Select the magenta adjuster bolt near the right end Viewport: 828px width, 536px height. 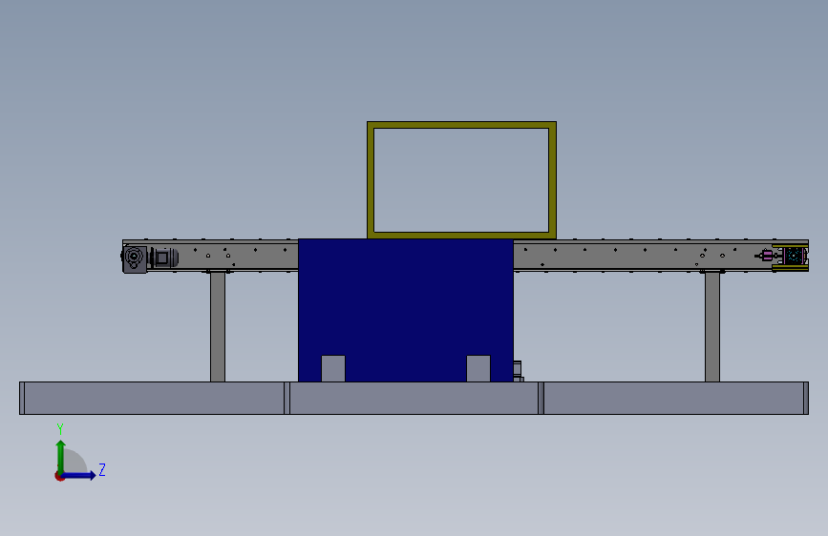pyautogui.click(x=766, y=256)
